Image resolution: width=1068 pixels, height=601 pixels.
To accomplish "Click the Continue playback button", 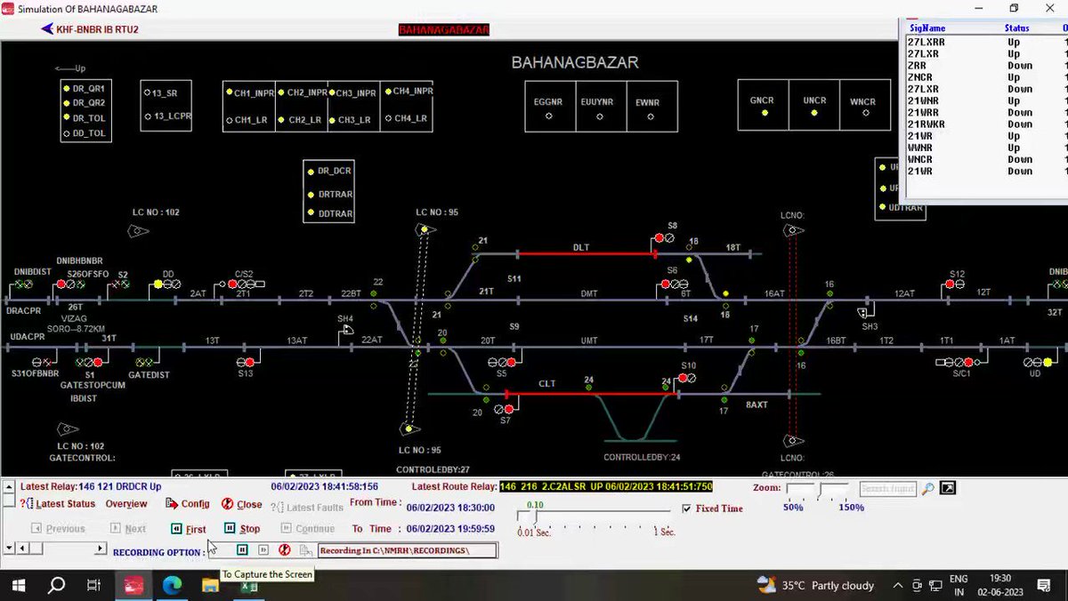I will [x=307, y=529].
